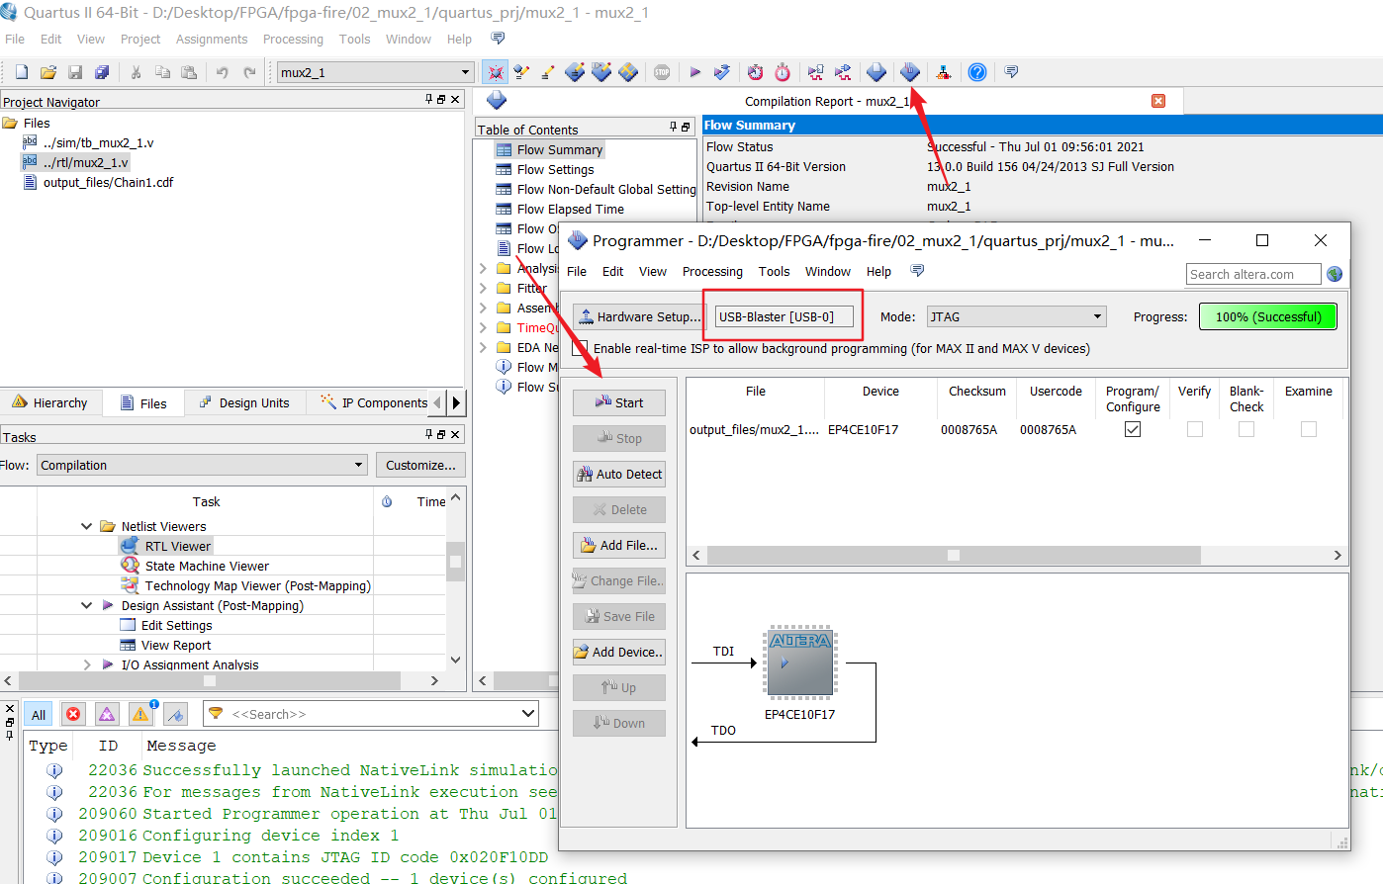
Task: Expand the I/O Assignment Analysis node
Action: tap(87, 664)
